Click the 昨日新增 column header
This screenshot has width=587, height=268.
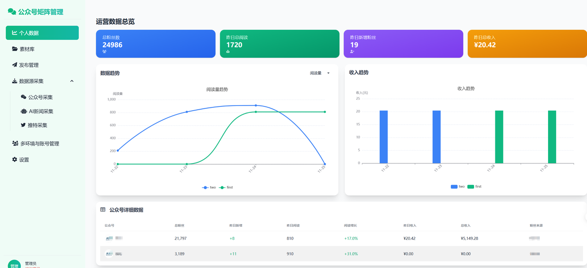point(236,225)
